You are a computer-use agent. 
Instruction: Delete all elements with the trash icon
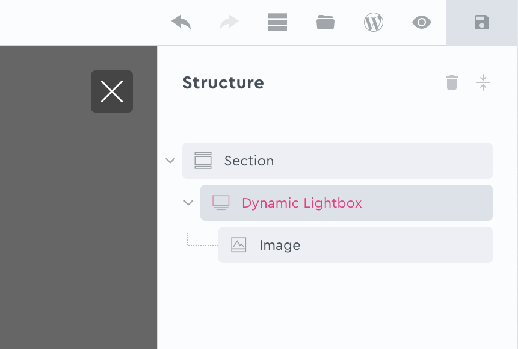452,82
